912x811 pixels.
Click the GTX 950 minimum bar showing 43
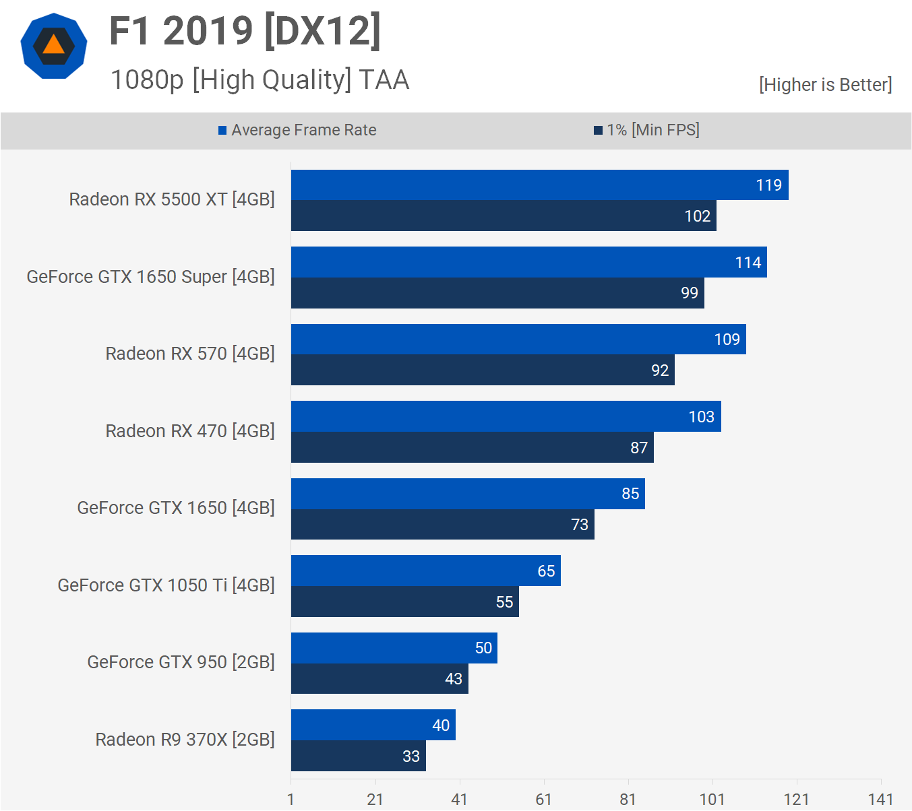coord(379,678)
